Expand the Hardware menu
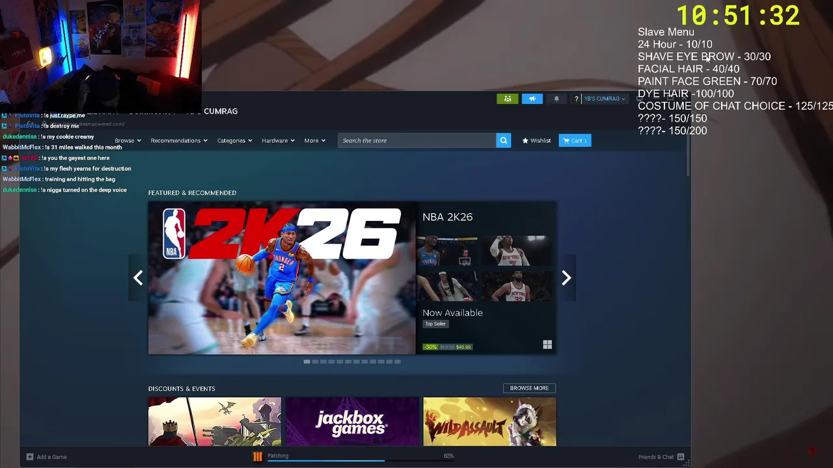 coord(278,140)
